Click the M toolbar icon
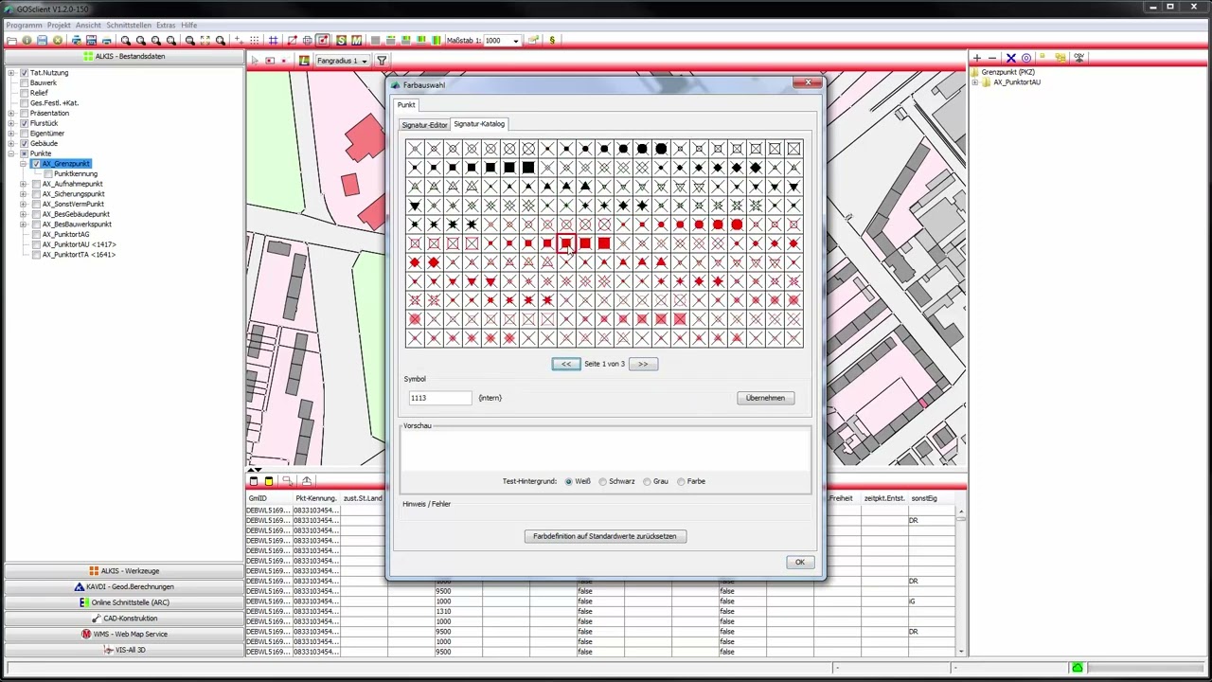1212x682 pixels. [356, 41]
